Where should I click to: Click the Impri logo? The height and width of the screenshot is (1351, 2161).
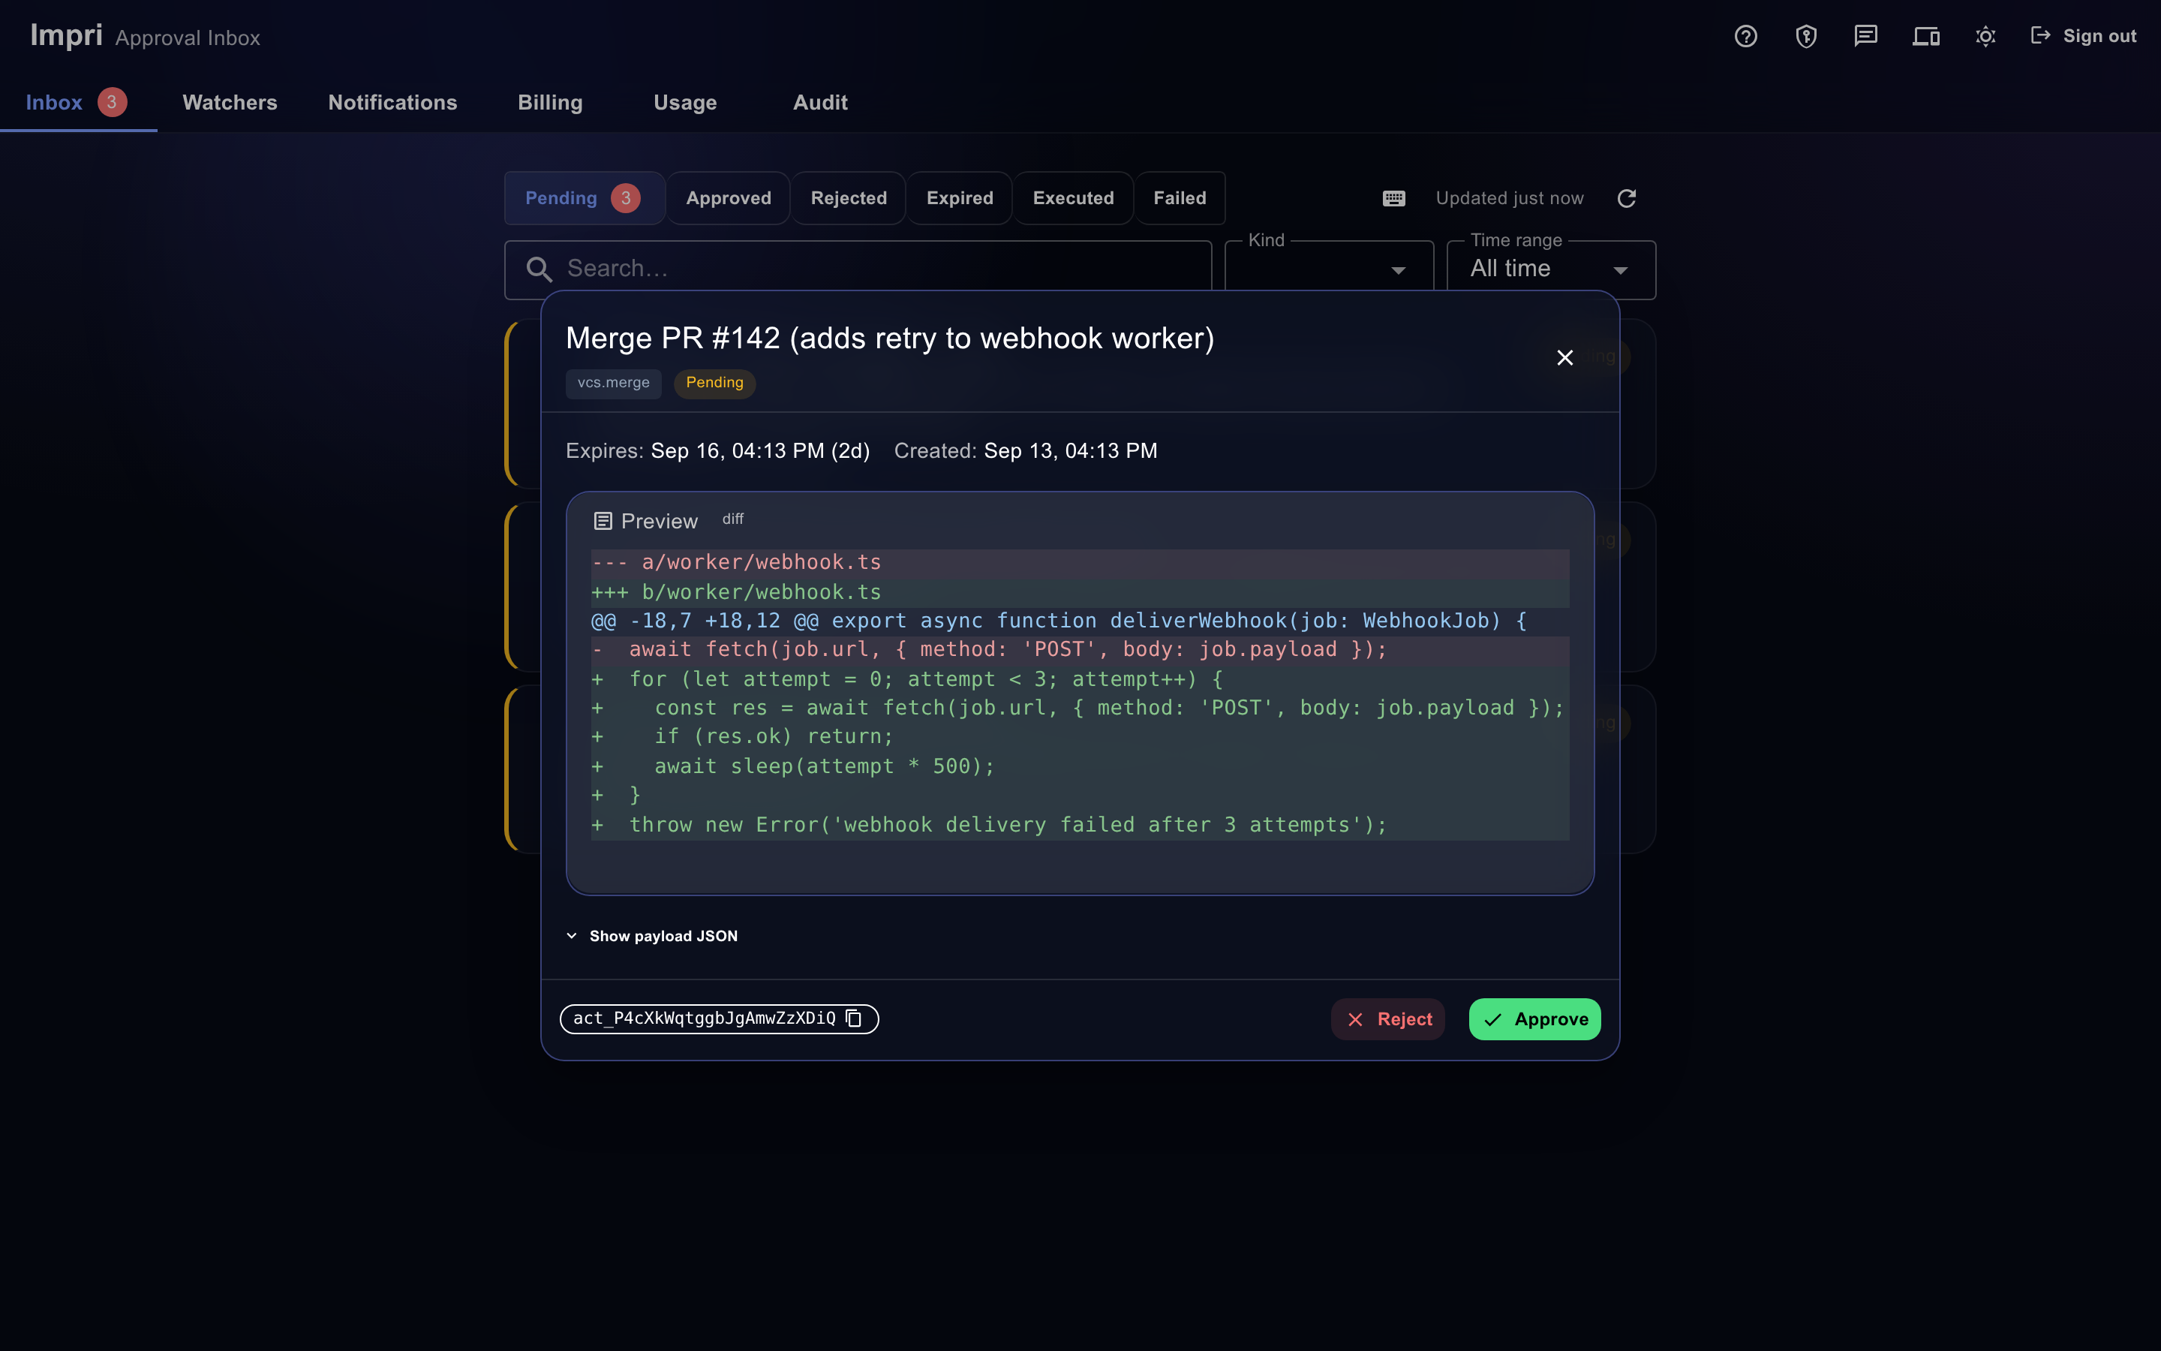pyautogui.click(x=66, y=36)
